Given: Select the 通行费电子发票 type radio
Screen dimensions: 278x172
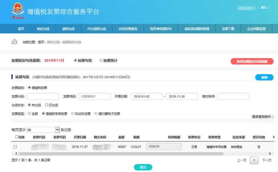Looking at the screenshot, I should pyautogui.click(x=96, y=114).
